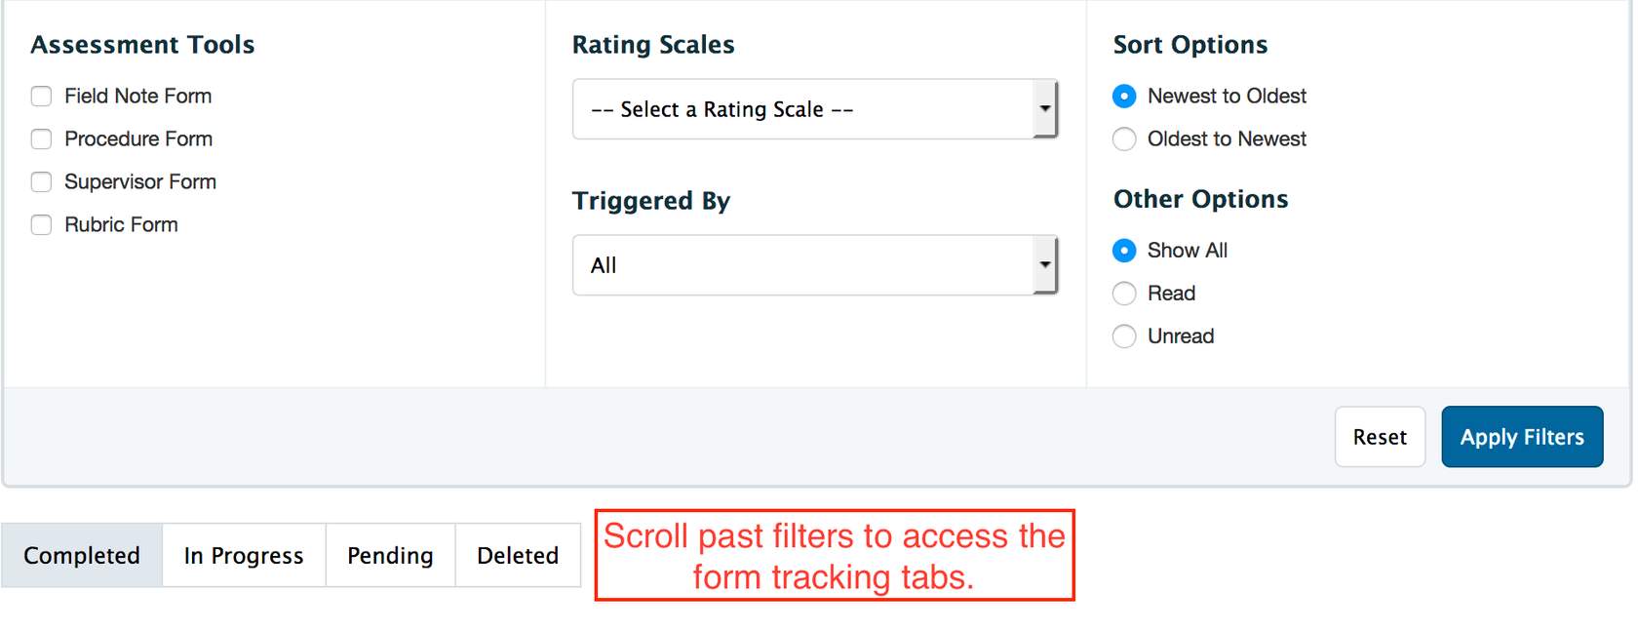View the Pending tab

(390, 556)
